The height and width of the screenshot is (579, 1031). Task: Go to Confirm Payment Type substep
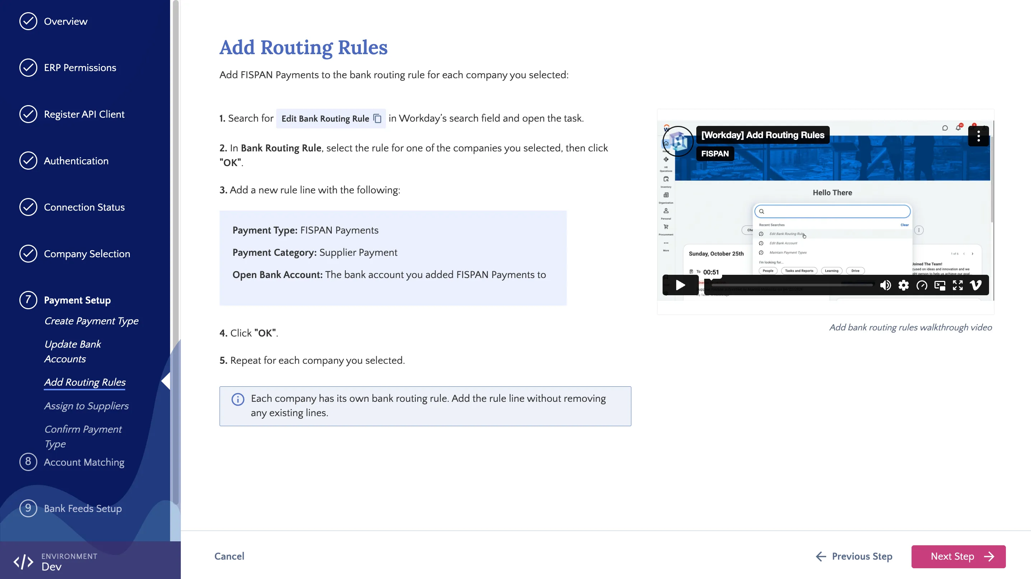pyautogui.click(x=83, y=436)
